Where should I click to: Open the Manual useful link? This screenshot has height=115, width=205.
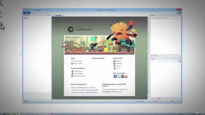pyautogui.click(x=119, y=61)
